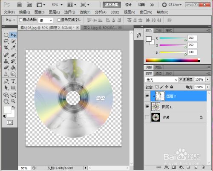Click the 图层 1 layer thumbnail
This screenshot has width=213, height=171.
(155, 107)
